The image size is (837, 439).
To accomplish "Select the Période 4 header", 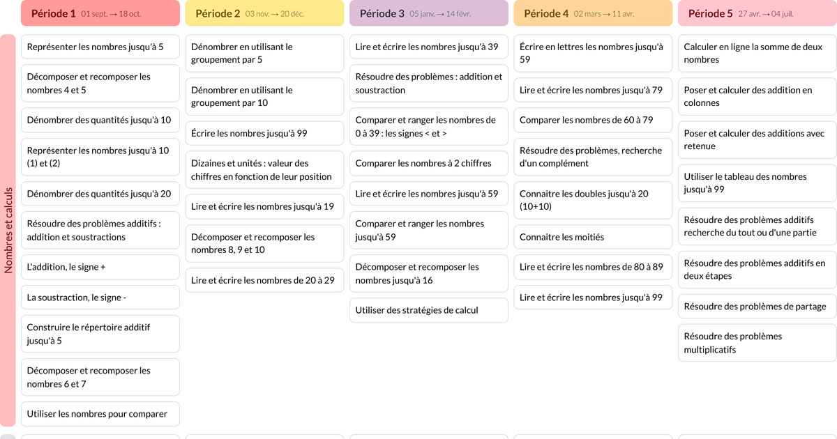I will [x=593, y=13].
